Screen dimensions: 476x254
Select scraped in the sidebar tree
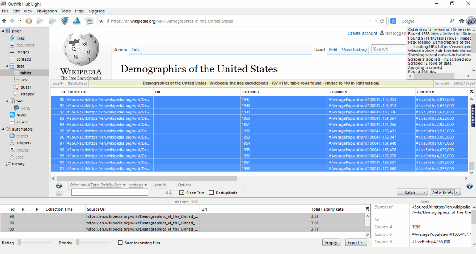pyautogui.click(x=27, y=94)
